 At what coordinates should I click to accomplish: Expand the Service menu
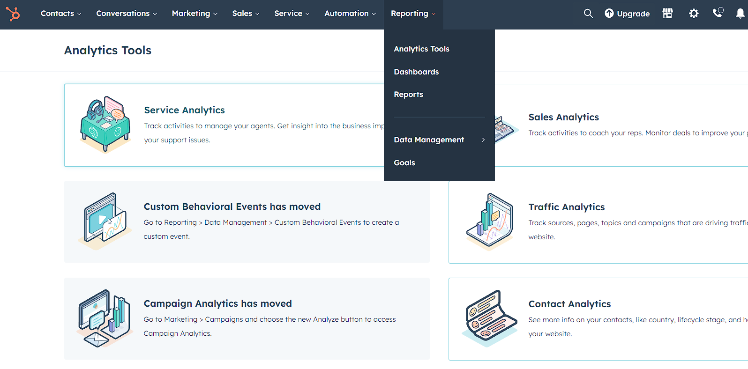point(292,14)
